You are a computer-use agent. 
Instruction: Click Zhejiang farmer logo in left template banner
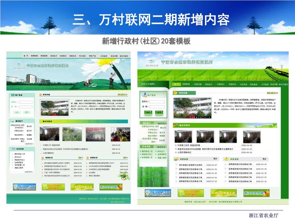(20, 66)
